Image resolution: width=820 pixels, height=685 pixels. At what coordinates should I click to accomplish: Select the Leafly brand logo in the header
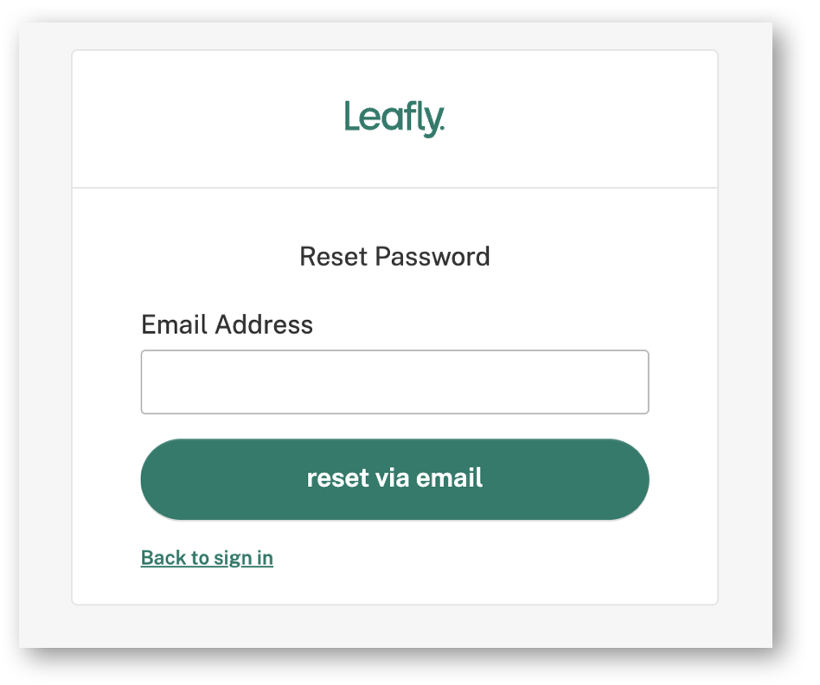click(x=394, y=118)
